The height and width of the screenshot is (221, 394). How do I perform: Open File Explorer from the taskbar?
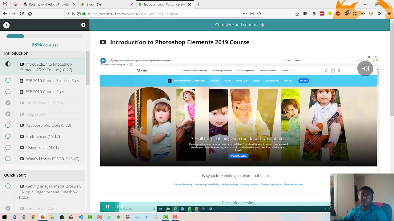point(52,217)
